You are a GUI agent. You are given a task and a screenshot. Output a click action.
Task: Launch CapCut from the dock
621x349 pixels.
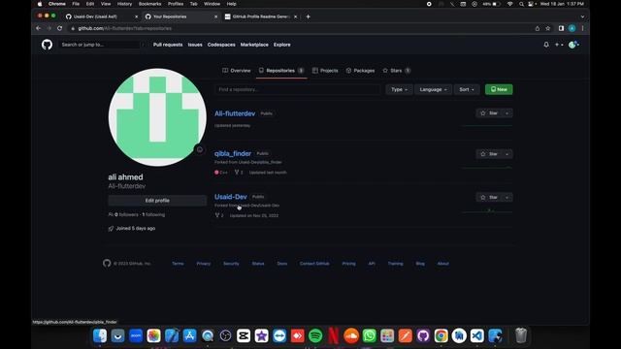[x=244, y=335]
